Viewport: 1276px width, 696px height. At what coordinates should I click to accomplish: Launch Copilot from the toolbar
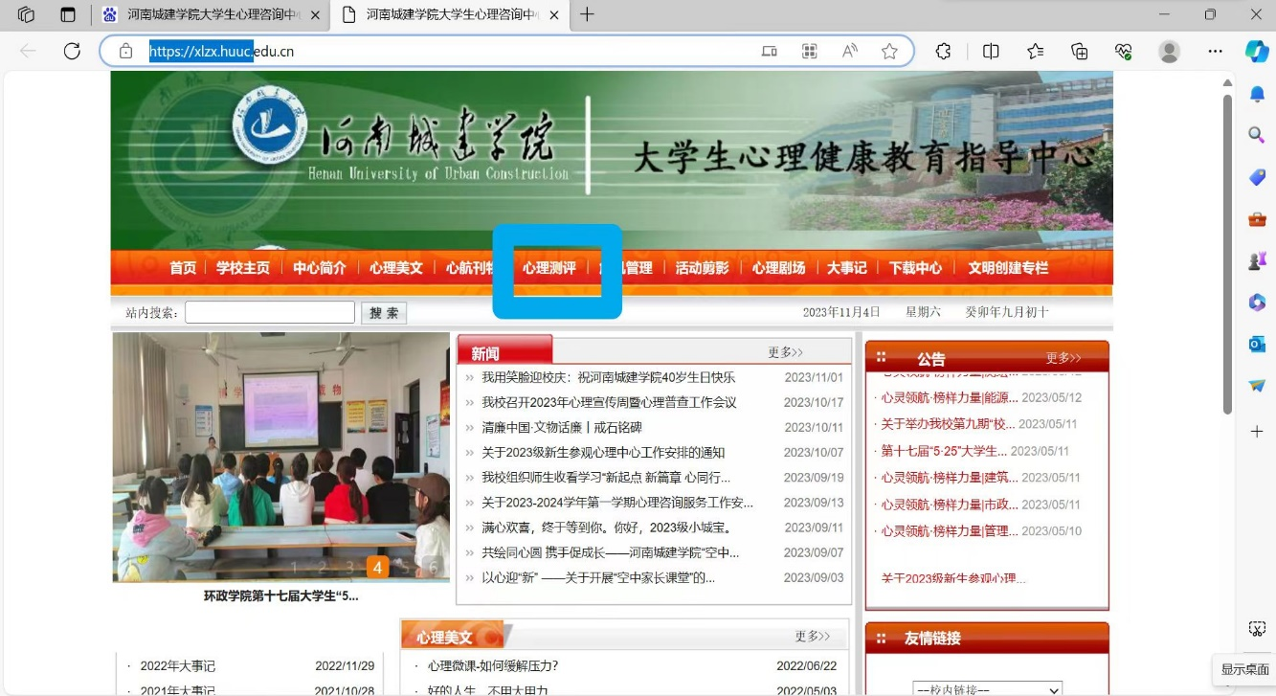(1257, 52)
